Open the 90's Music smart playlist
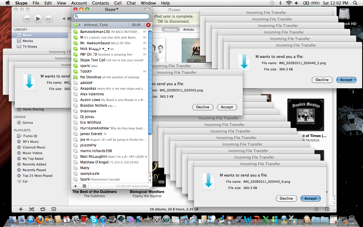 coord(40,142)
